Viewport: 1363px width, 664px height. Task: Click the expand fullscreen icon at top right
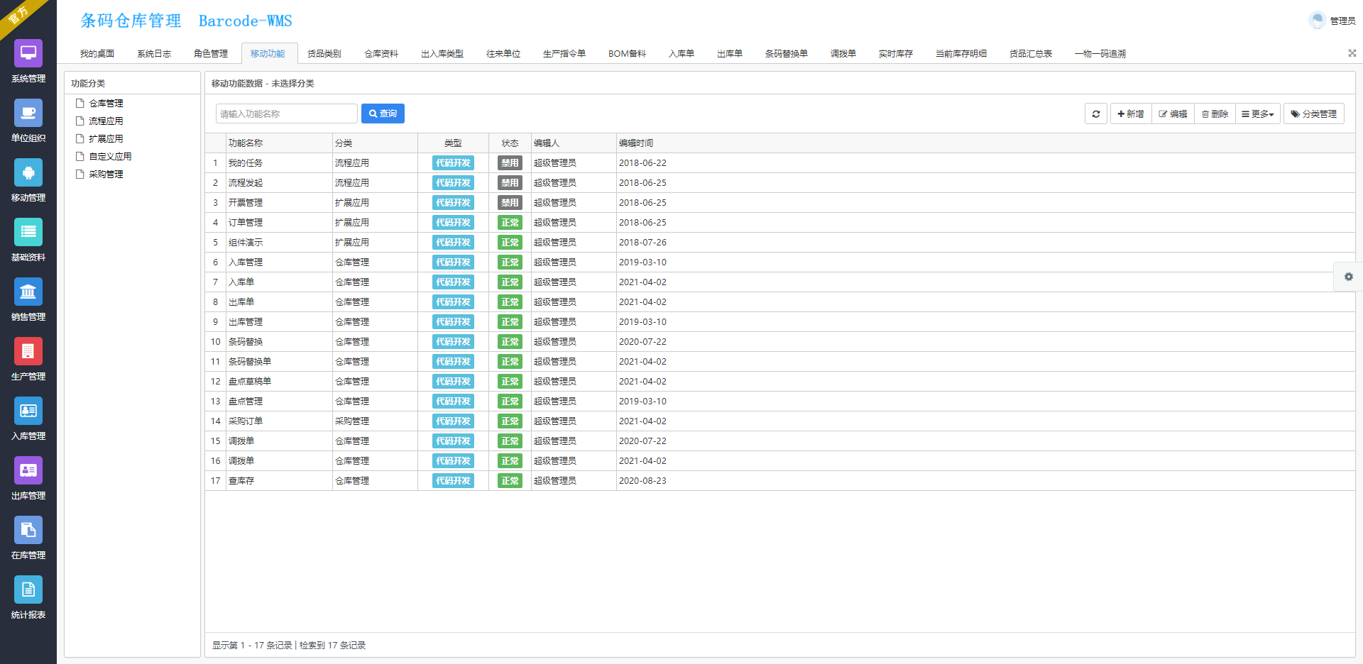tap(1352, 53)
